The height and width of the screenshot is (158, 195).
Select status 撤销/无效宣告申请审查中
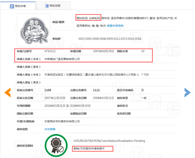89,148
